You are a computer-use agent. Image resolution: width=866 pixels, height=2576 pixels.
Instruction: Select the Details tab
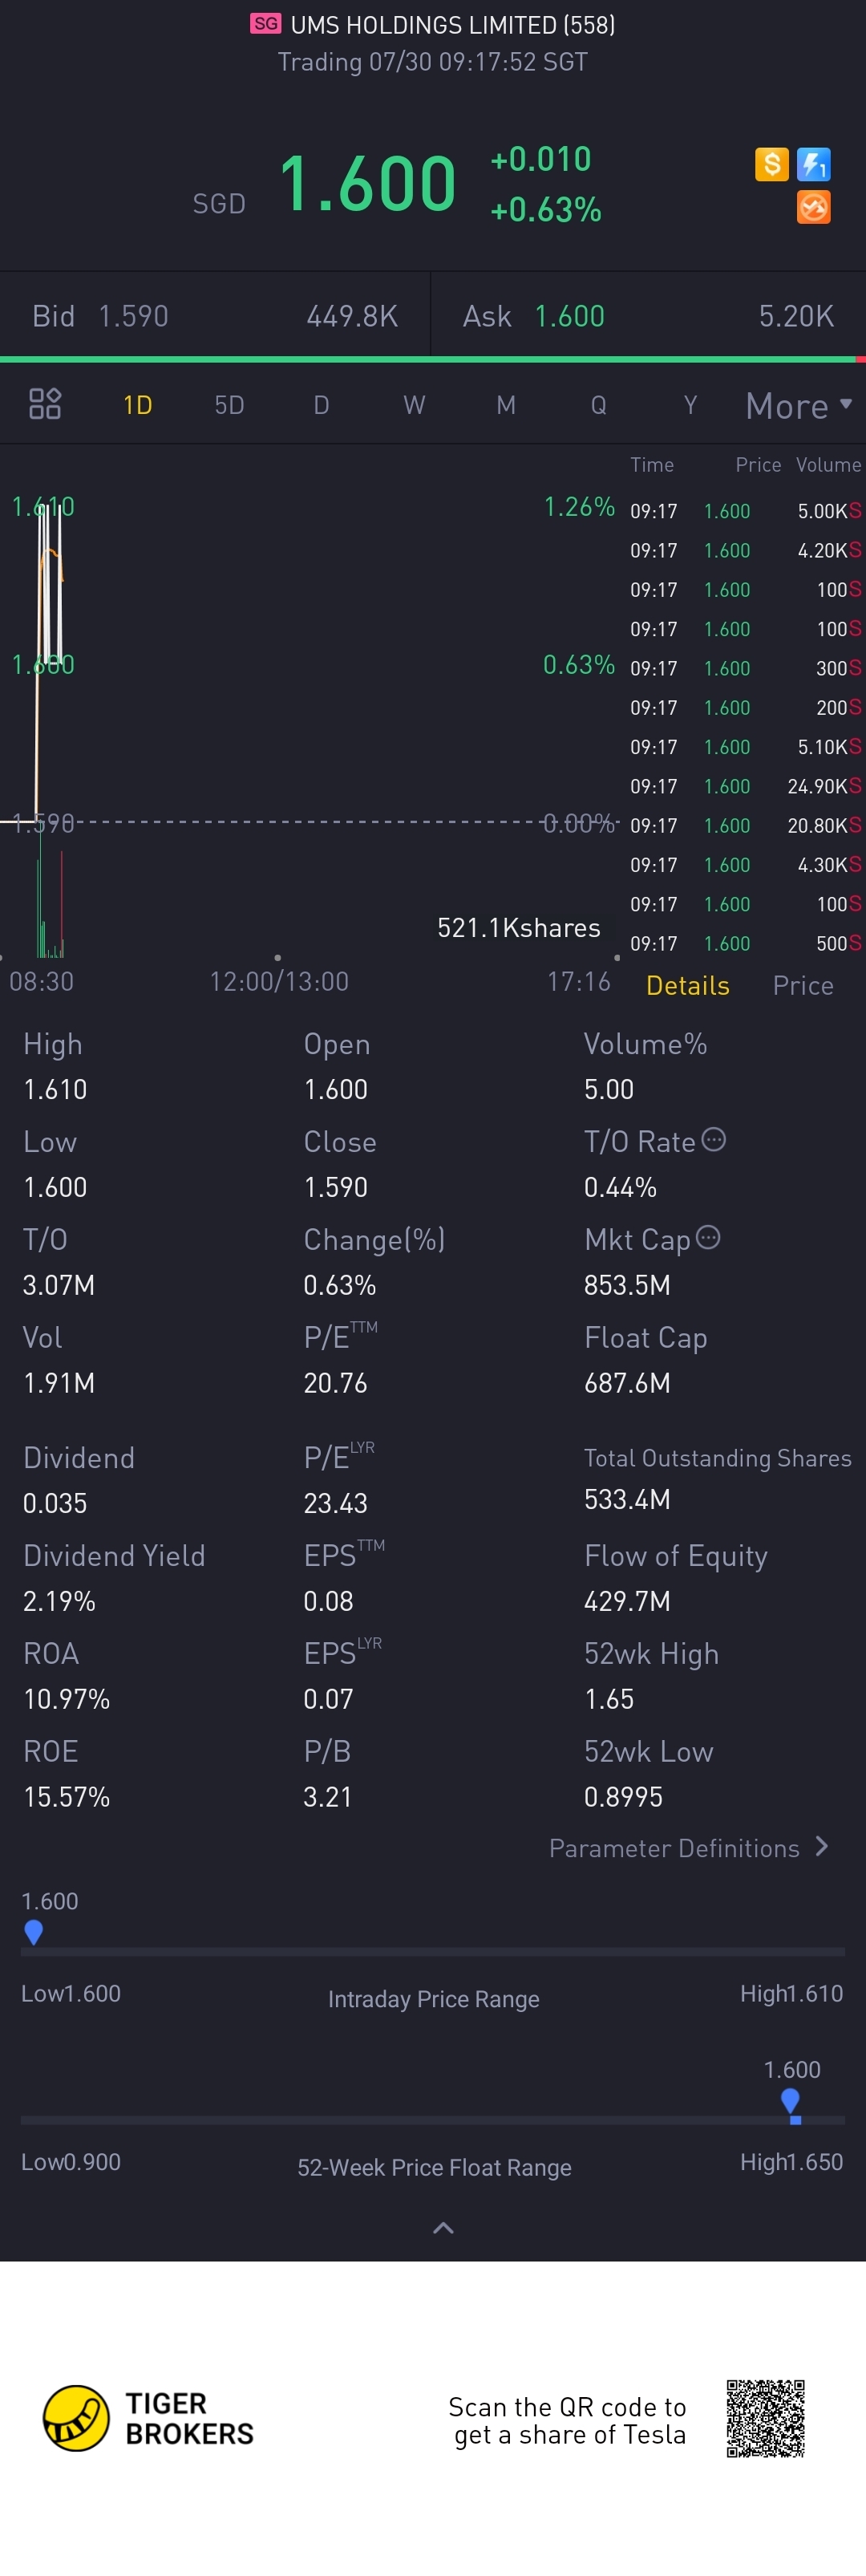click(688, 985)
